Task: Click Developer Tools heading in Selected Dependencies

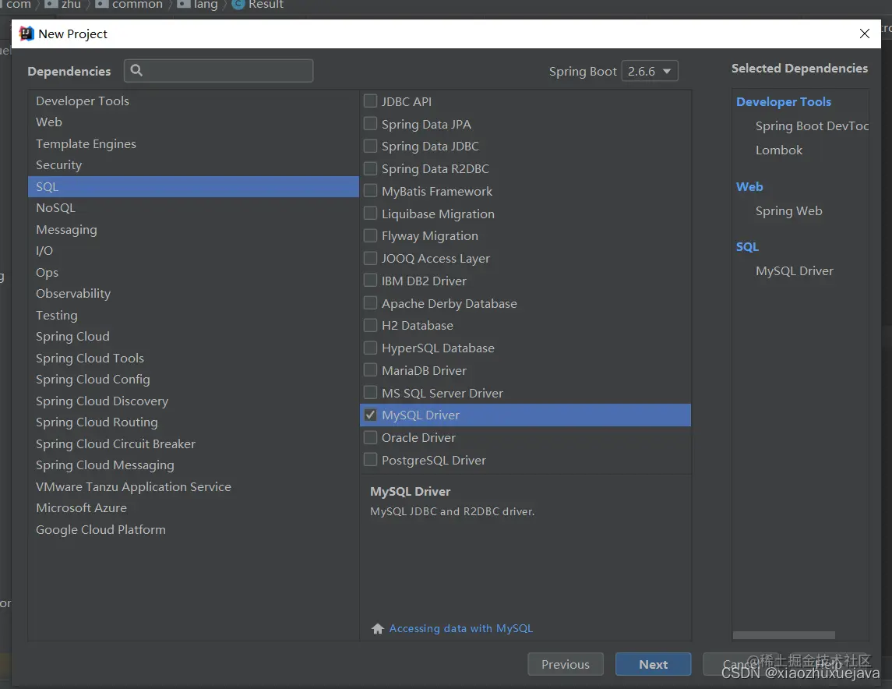Action: pyautogui.click(x=784, y=101)
